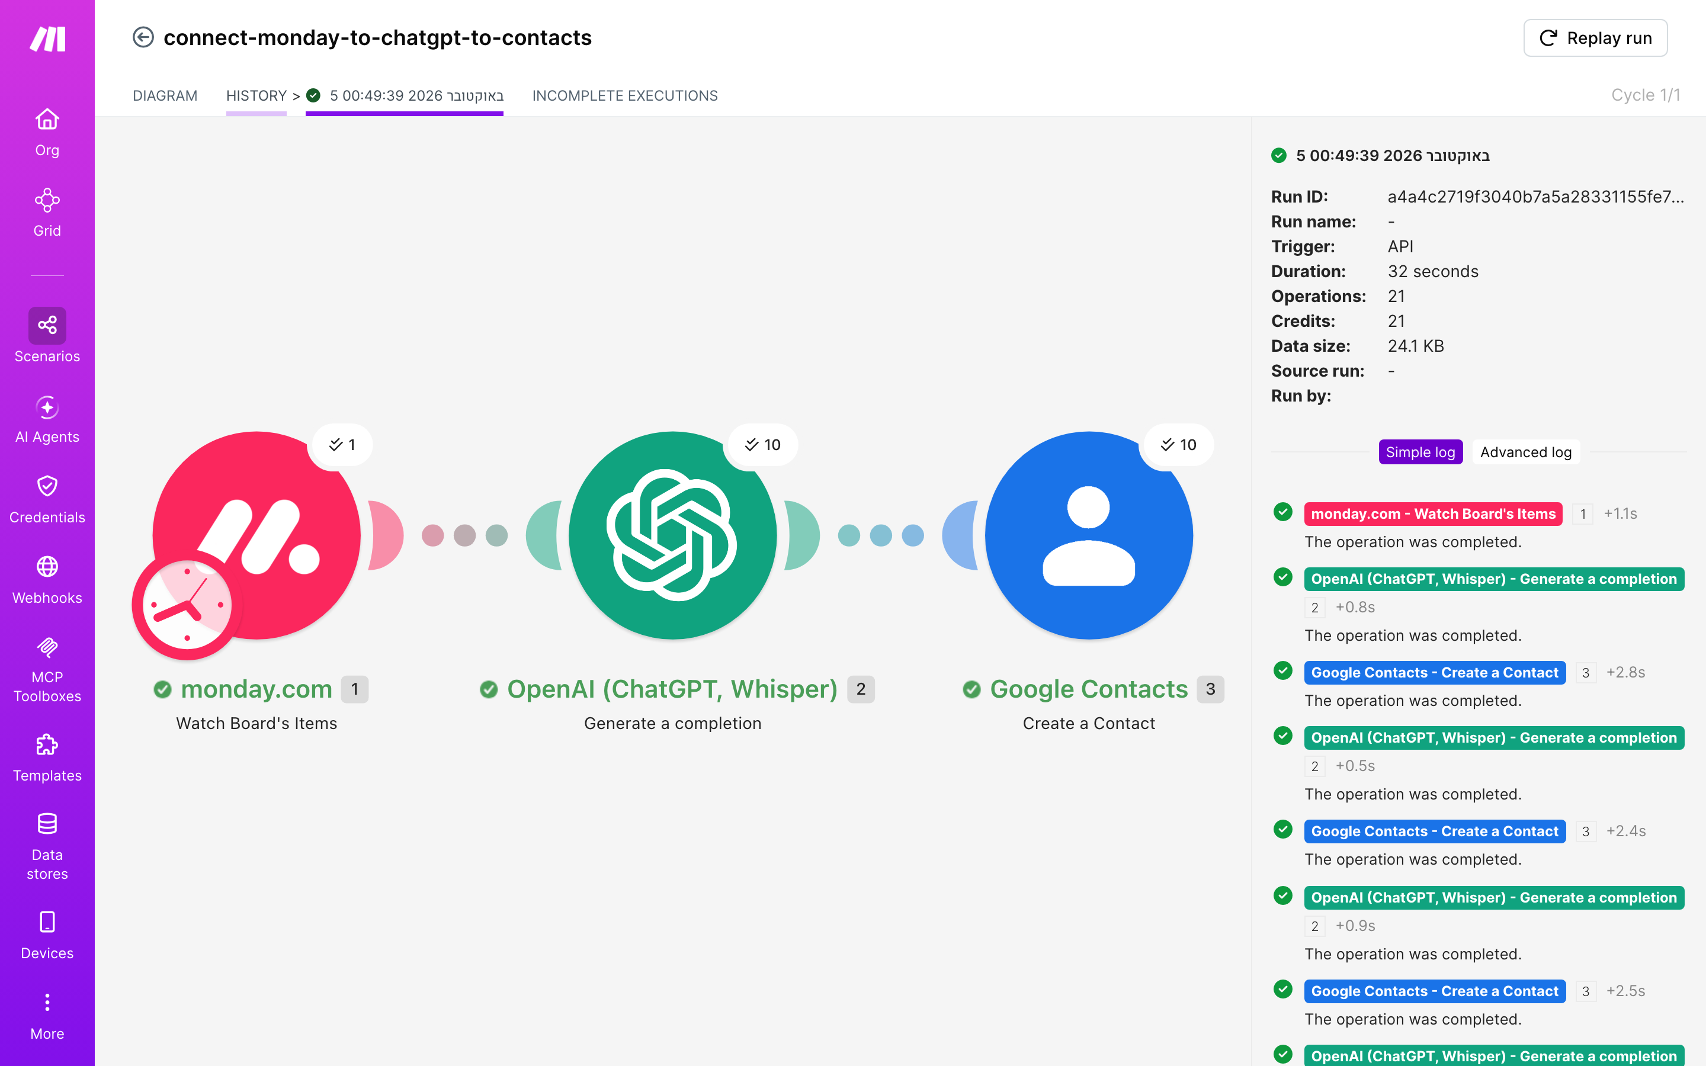The height and width of the screenshot is (1066, 1706).
Task: Select the run timestamp tab in header
Action: [x=405, y=95]
